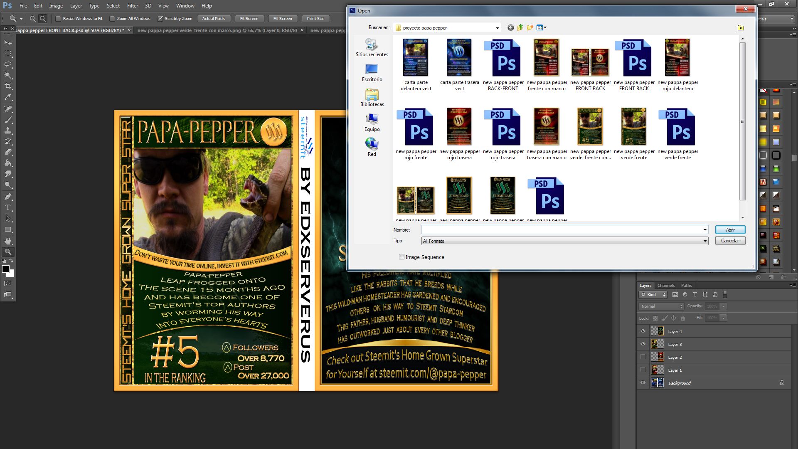Go back to previous folder in Open dialog

[x=510, y=28]
